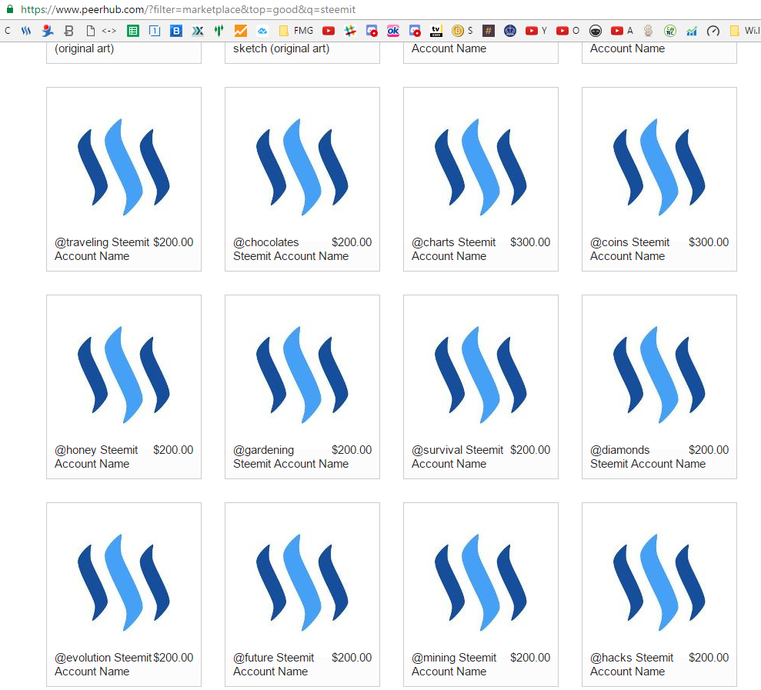The width and height of the screenshot is (761, 690).
Task: Open the @mining listing Steemit logo
Action: (481, 582)
